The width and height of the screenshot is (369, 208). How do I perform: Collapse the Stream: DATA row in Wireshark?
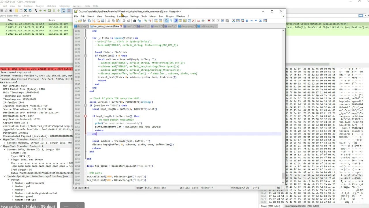coord(4,149)
